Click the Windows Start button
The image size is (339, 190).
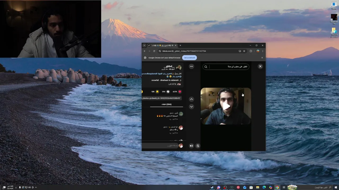[336, 187]
